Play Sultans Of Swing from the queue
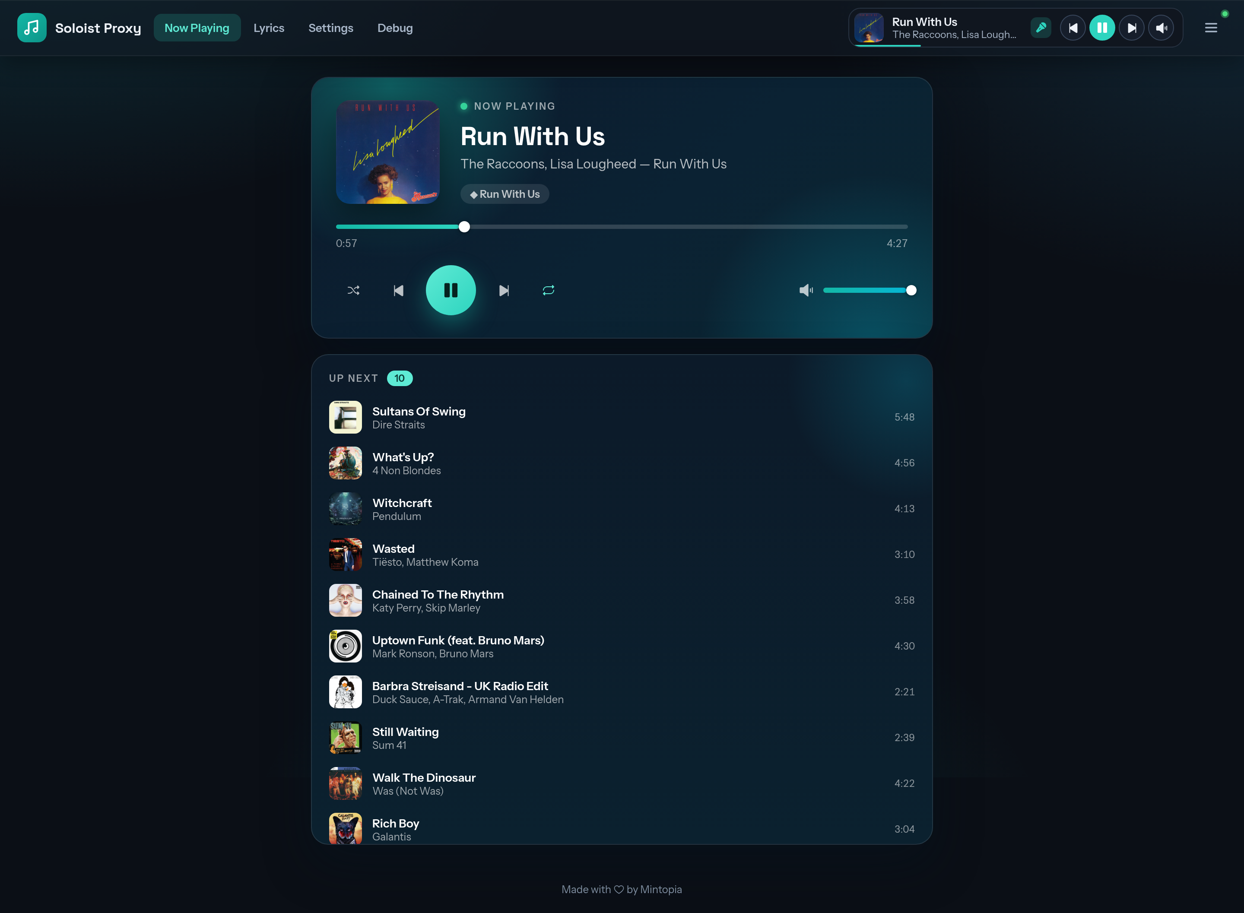Screen dimensions: 1244x913 [x=622, y=417]
